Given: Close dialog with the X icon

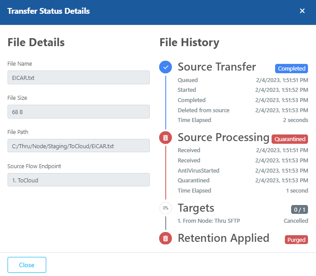Looking at the screenshot, I should tap(302, 11).
